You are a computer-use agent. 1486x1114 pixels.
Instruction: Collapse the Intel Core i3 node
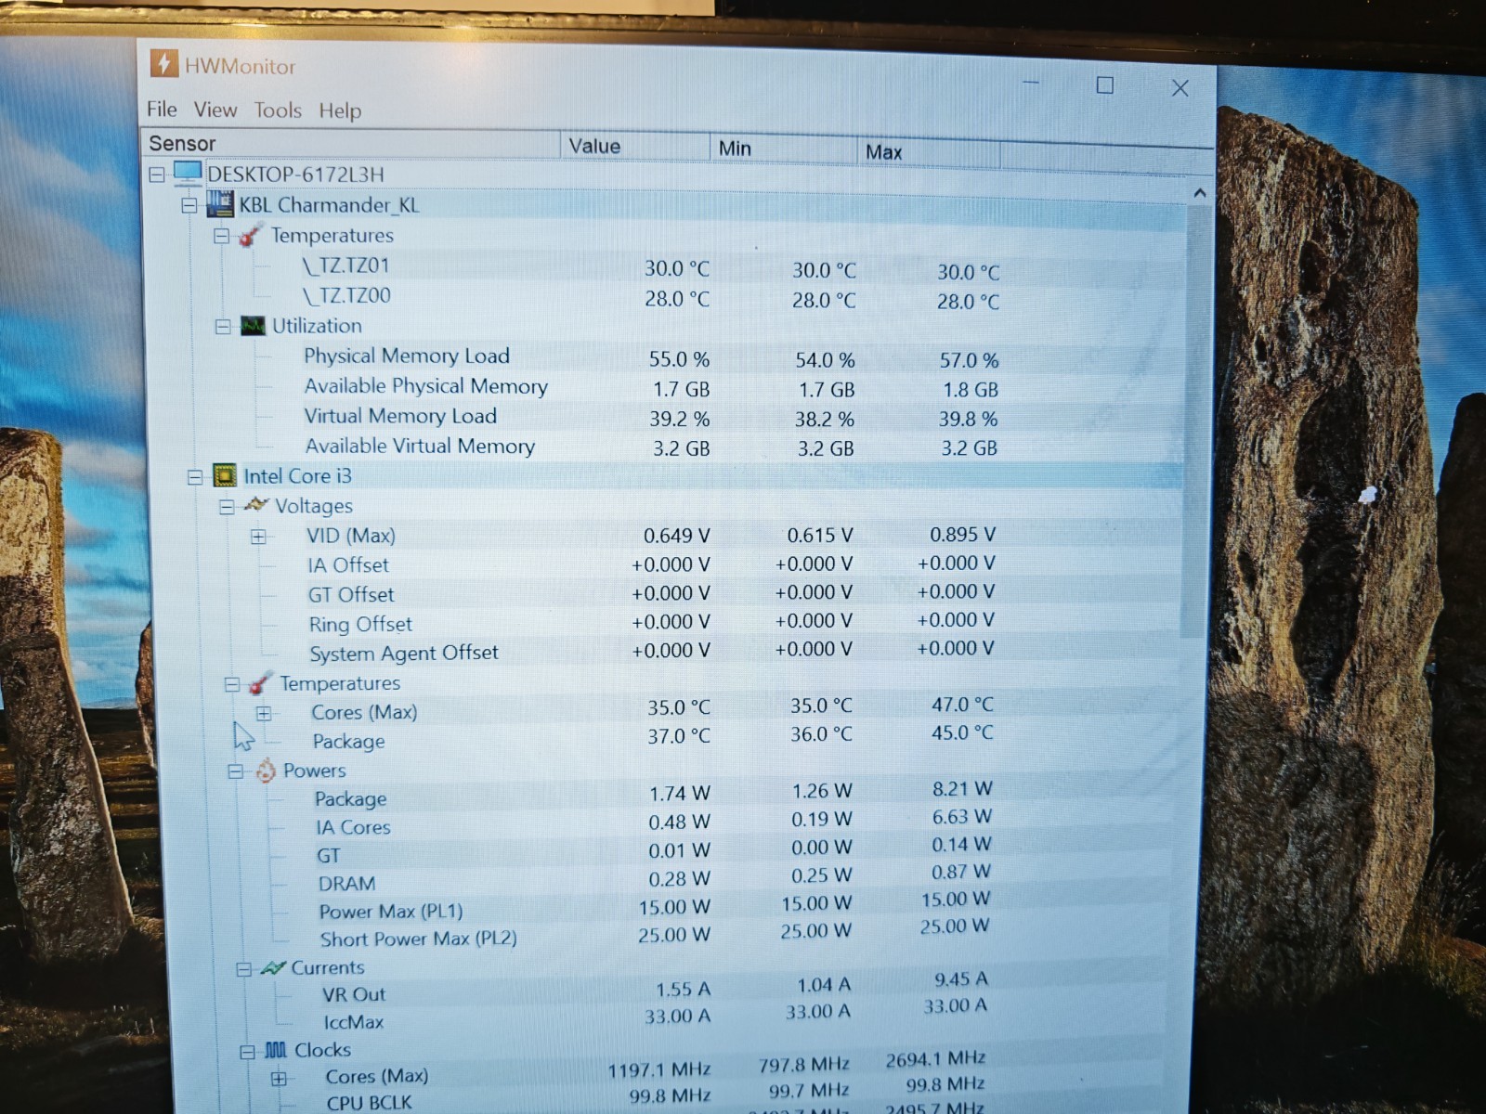195,476
